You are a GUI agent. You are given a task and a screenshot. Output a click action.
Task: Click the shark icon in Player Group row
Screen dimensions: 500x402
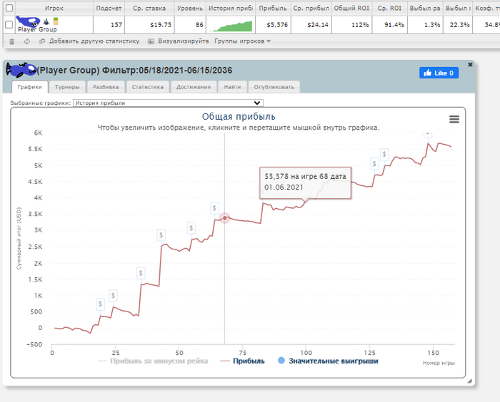click(46, 21)
